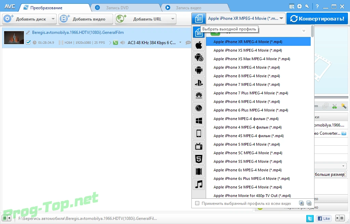
Task: Expand the 'Добавить URL' dropdown arrow
Action: [x=173, y=19]
